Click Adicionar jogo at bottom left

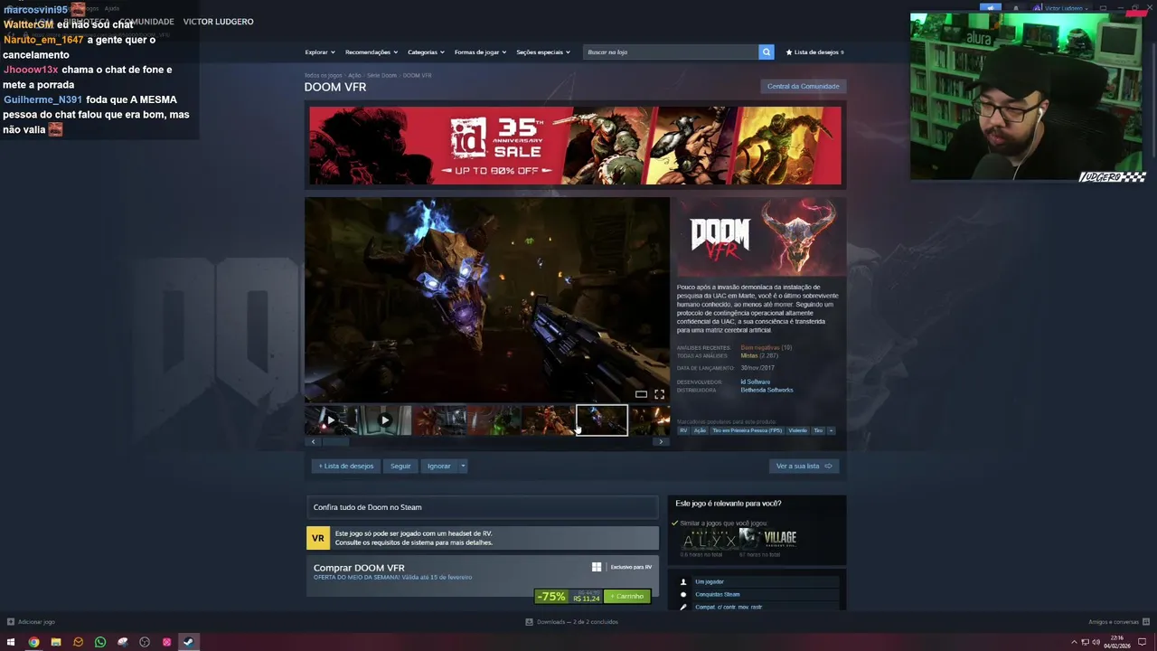31,622
